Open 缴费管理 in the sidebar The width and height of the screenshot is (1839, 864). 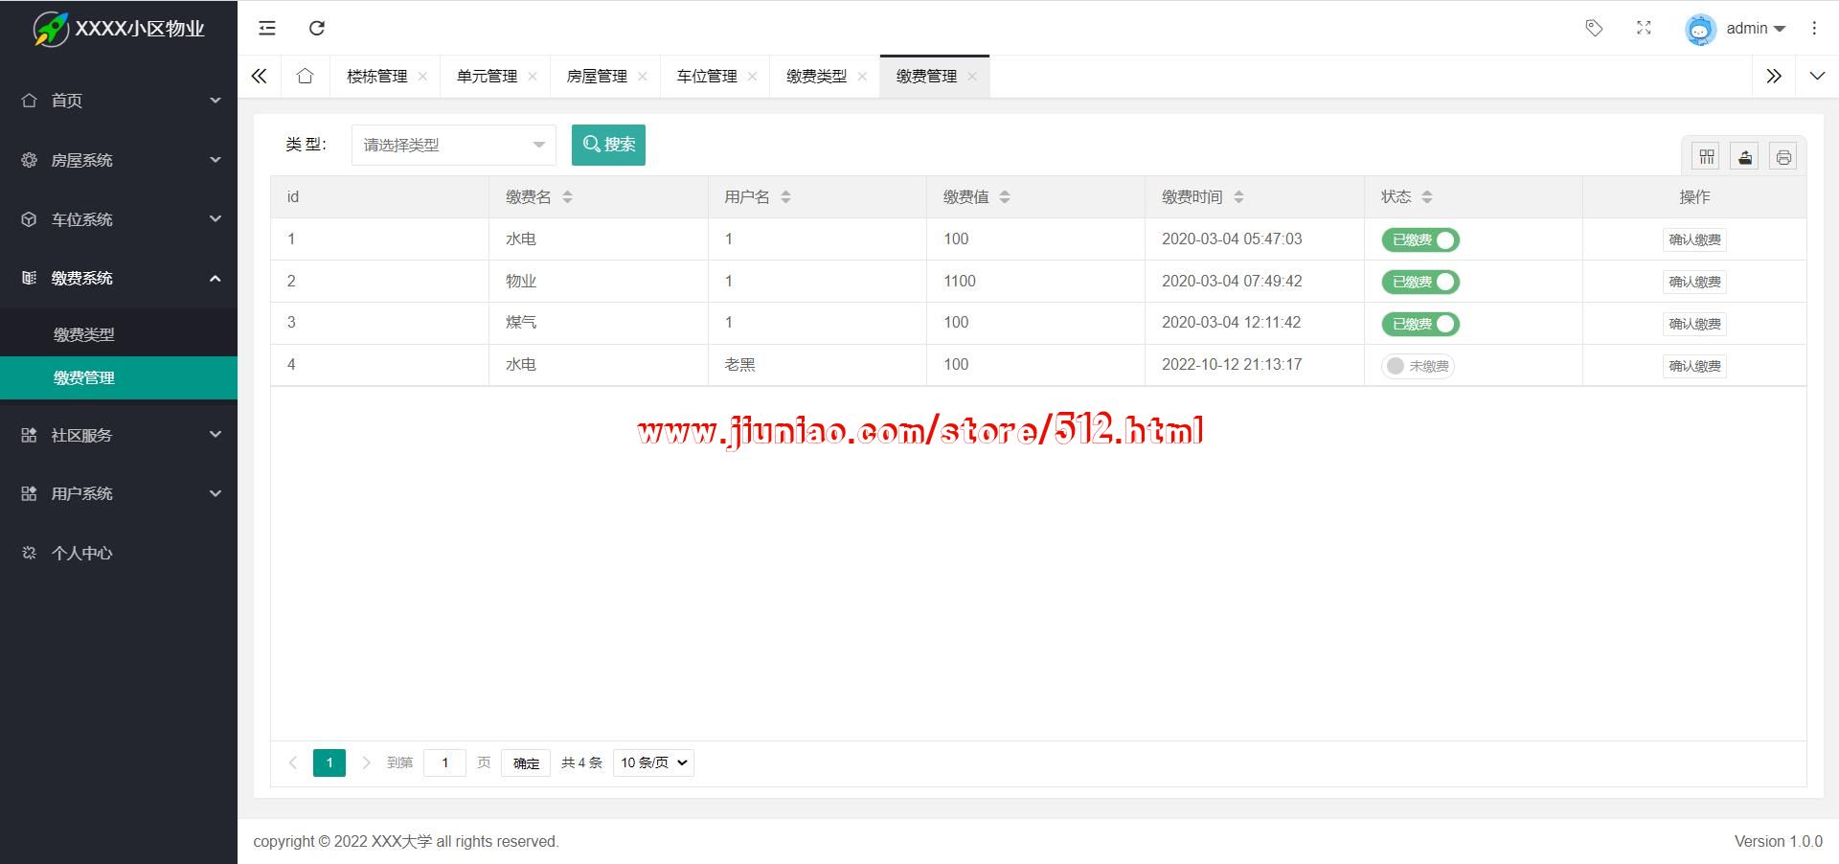coord(119,377)
